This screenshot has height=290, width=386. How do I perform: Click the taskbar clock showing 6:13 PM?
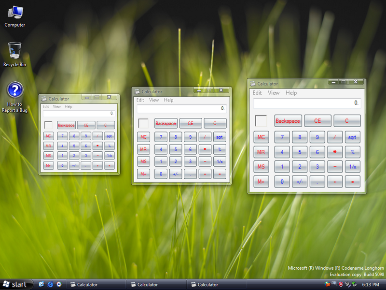click(371, 285)
